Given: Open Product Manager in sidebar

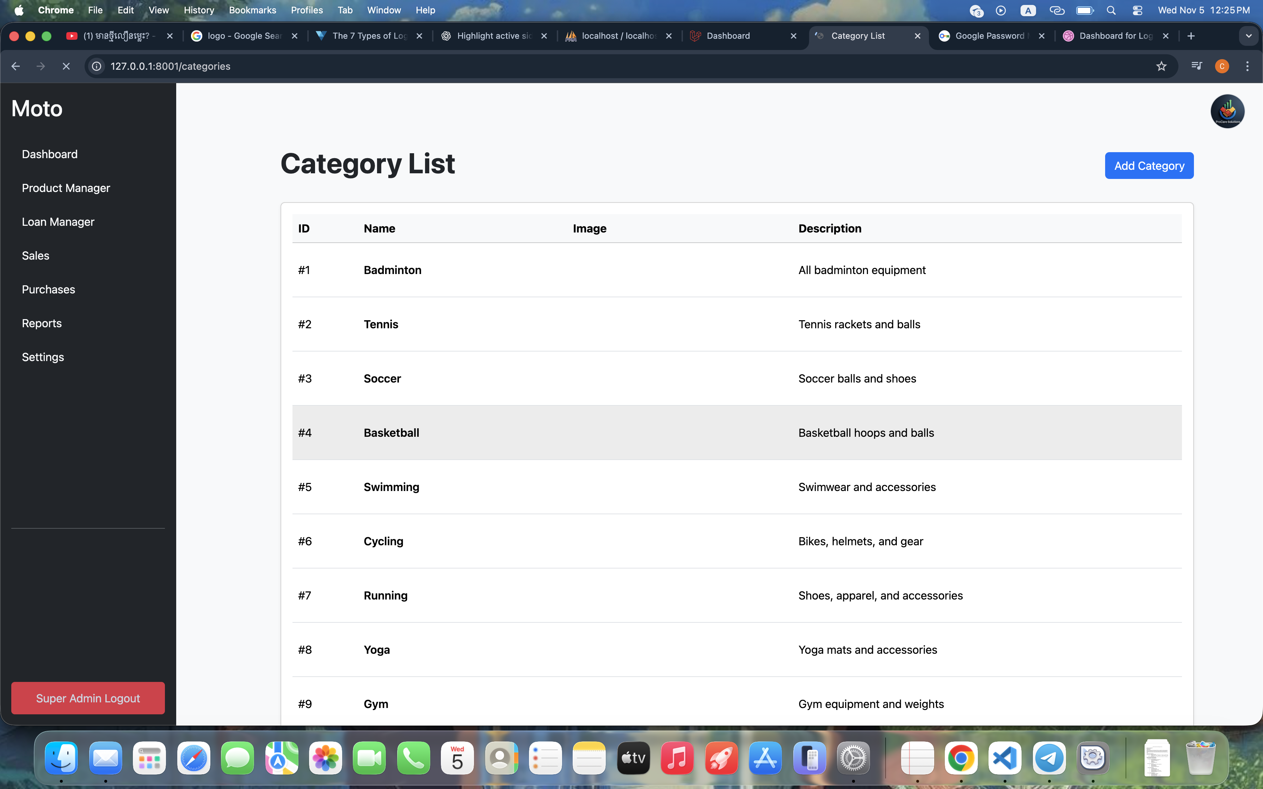Looking at the screenshot, I should coord(66,188).
